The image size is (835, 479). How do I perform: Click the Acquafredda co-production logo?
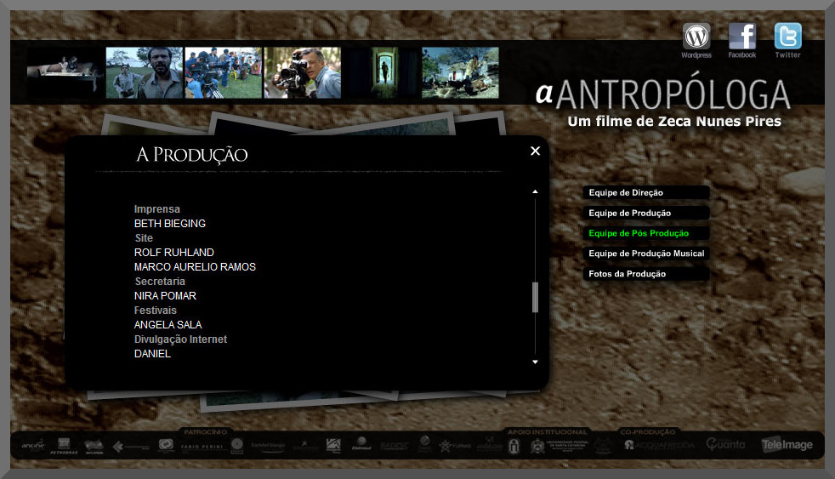pyautogui.click(x=659, y=445)
